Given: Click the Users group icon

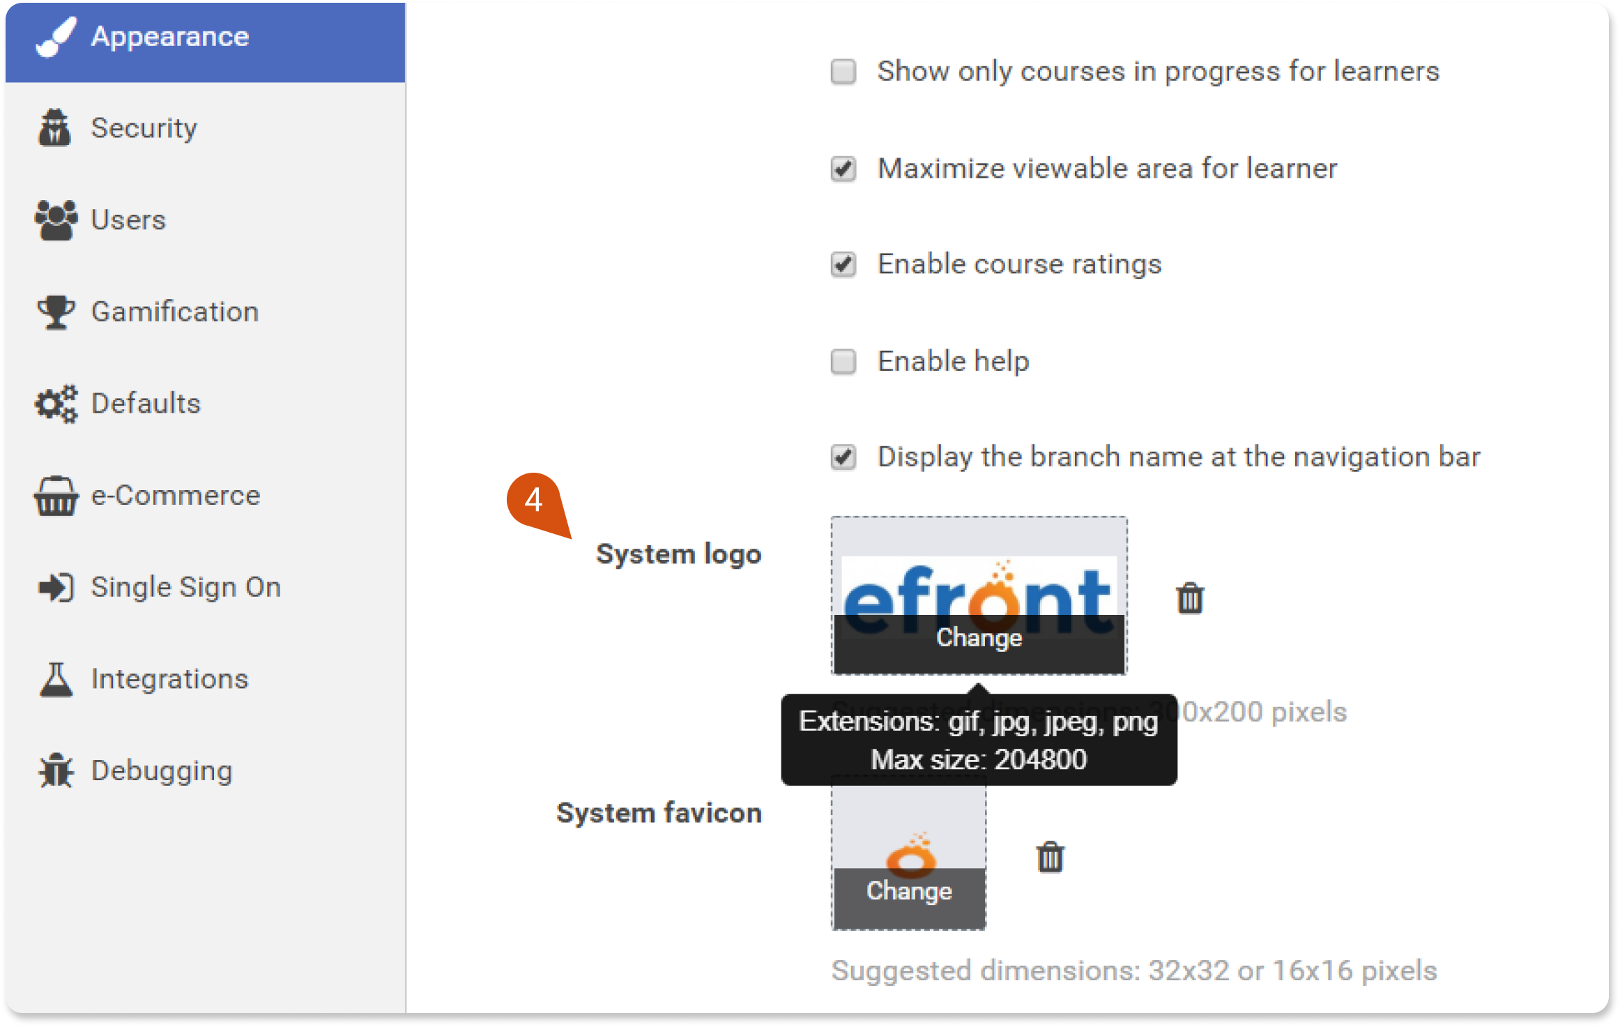Looking at the screenshot, I should [x=56, y=220].
